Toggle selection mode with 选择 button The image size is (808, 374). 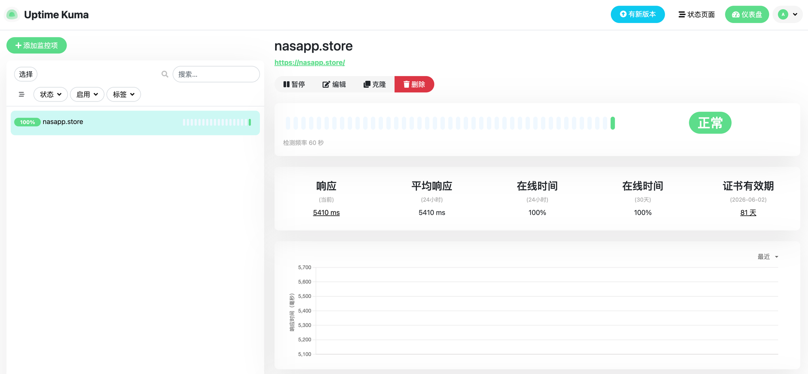(x=26, y=74)
